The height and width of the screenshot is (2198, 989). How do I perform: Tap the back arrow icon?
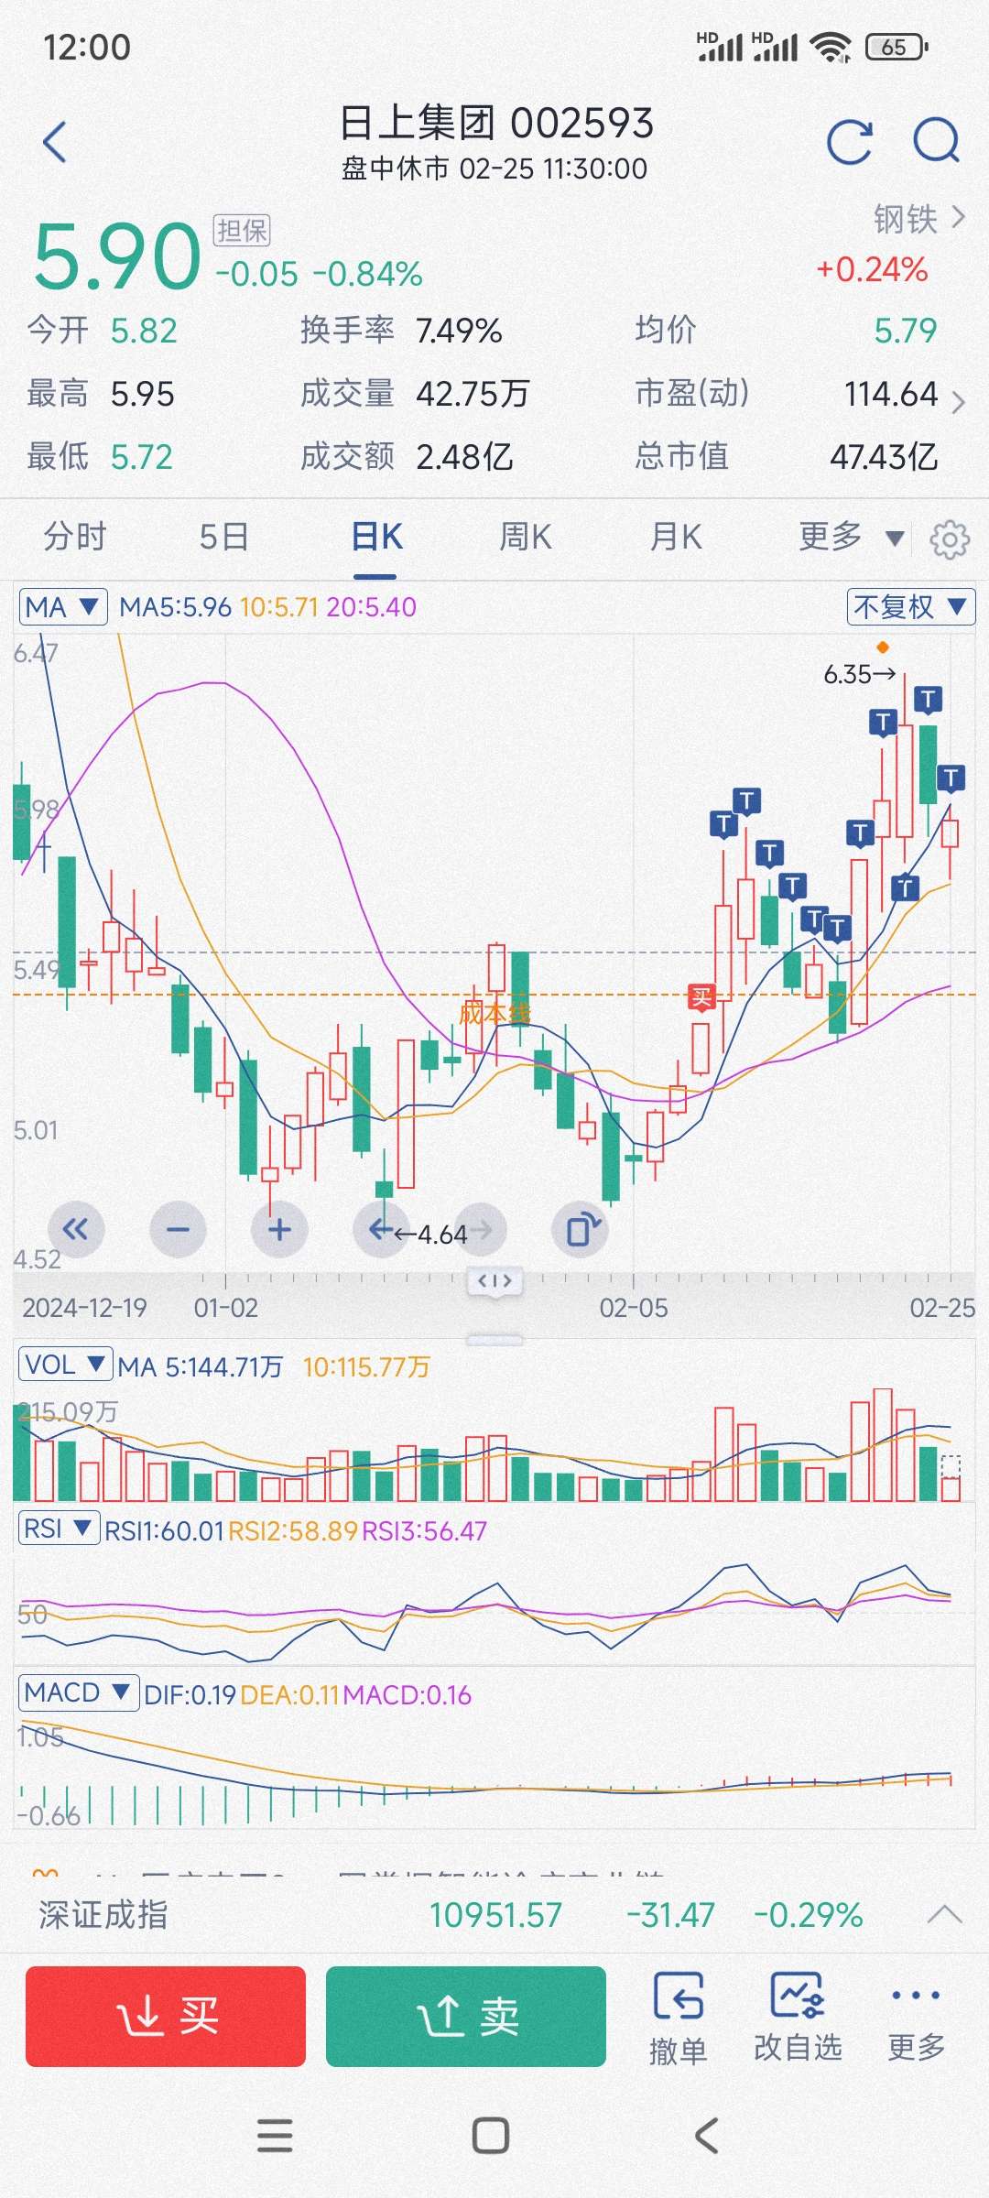pos(55,142)
